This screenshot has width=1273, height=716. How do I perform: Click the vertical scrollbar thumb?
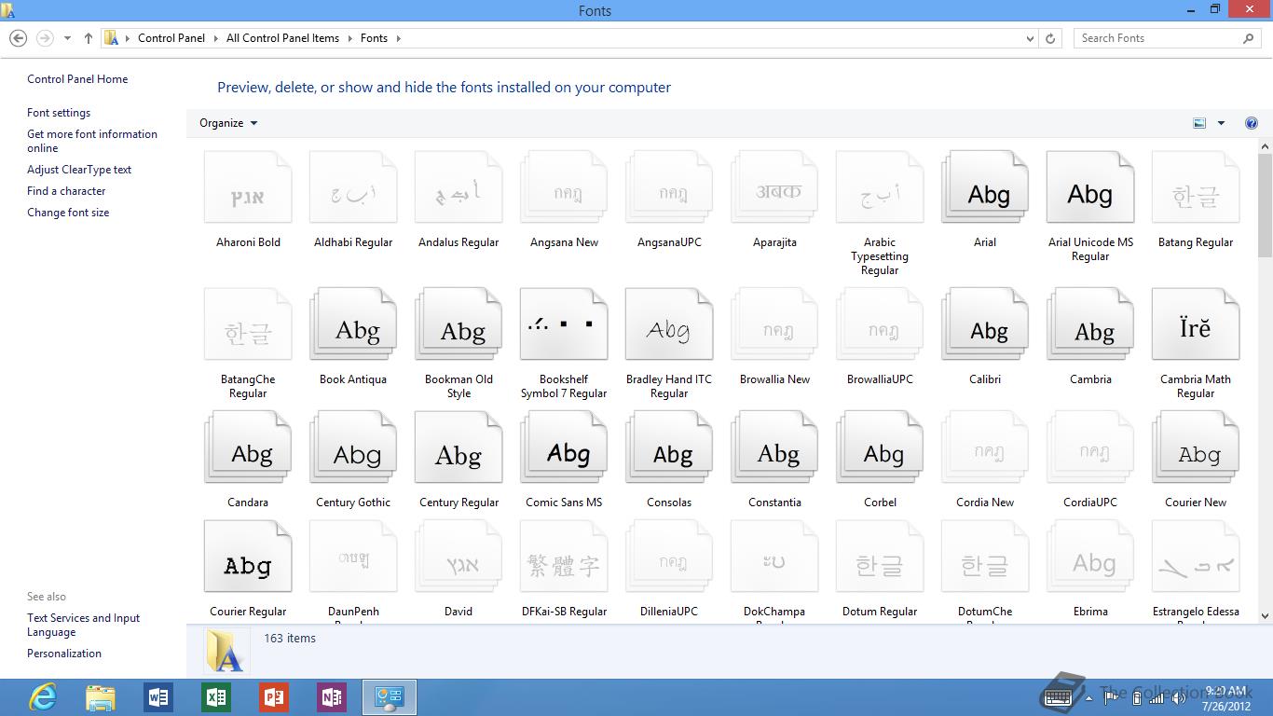click(x=1265, y=207)
